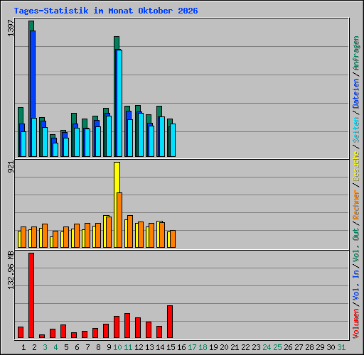Click the tall cyan pages bar for day 10

pyautogui.click(x=119, y=103)
